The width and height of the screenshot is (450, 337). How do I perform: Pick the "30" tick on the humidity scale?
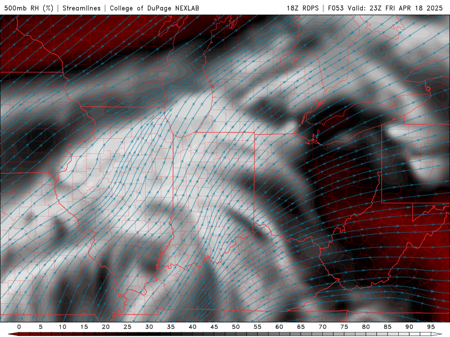pos(149,327)
